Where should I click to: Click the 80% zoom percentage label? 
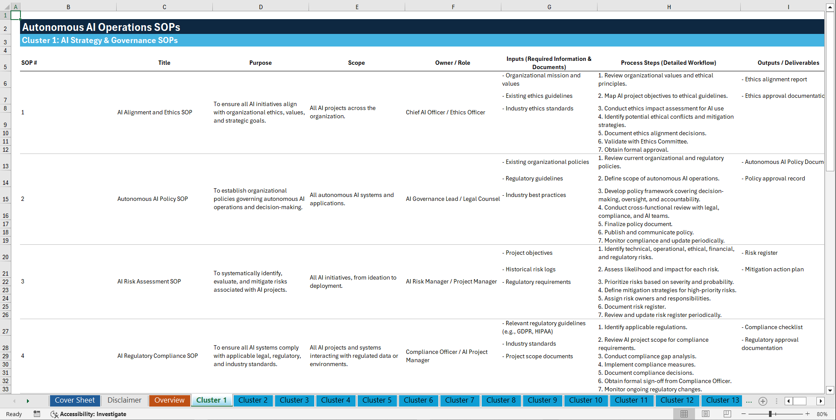tap(823, 414)
